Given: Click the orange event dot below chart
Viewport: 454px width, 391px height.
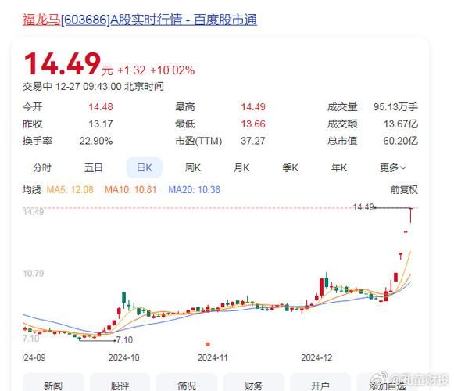Looking at the screenshot, I should (208, 344).
